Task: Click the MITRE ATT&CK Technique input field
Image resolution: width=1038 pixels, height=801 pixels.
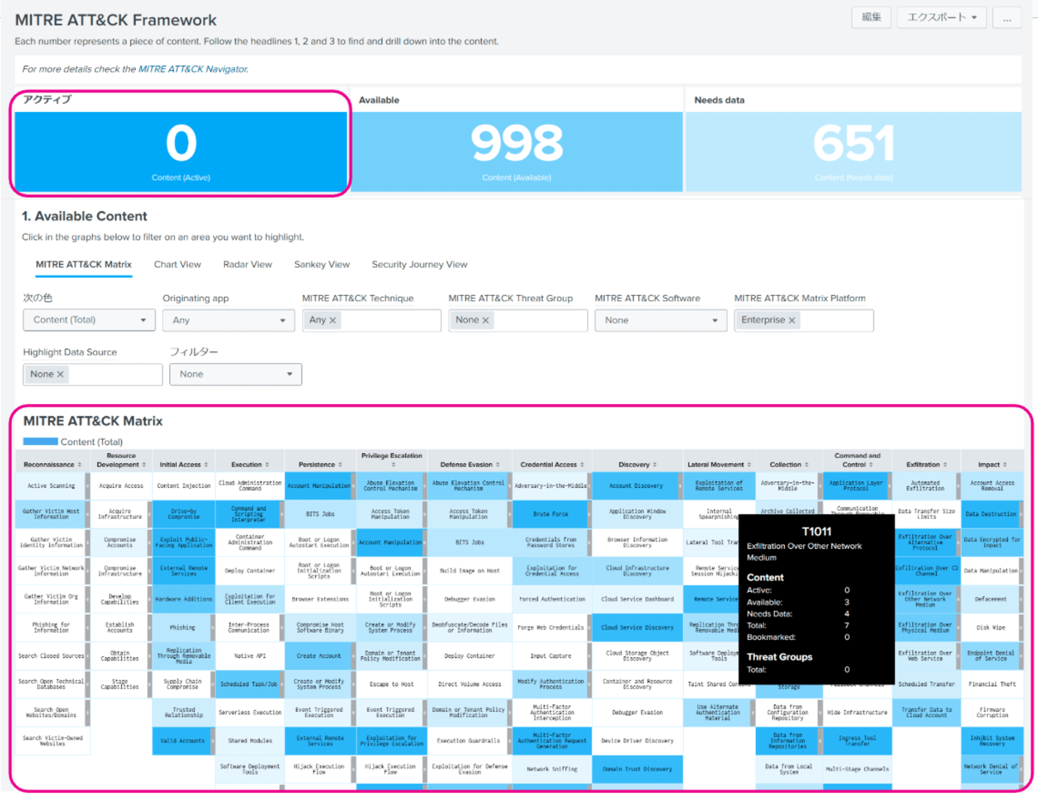Action: click(372, 320)
